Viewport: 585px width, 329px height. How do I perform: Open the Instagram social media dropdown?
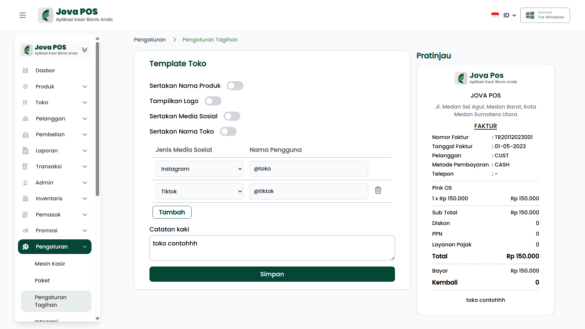point(199,169)
